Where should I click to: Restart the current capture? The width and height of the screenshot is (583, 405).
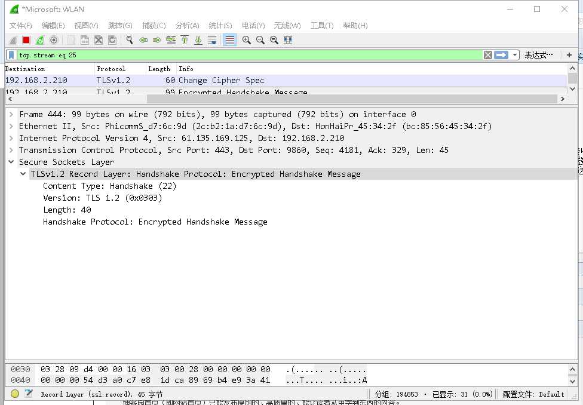40,40
